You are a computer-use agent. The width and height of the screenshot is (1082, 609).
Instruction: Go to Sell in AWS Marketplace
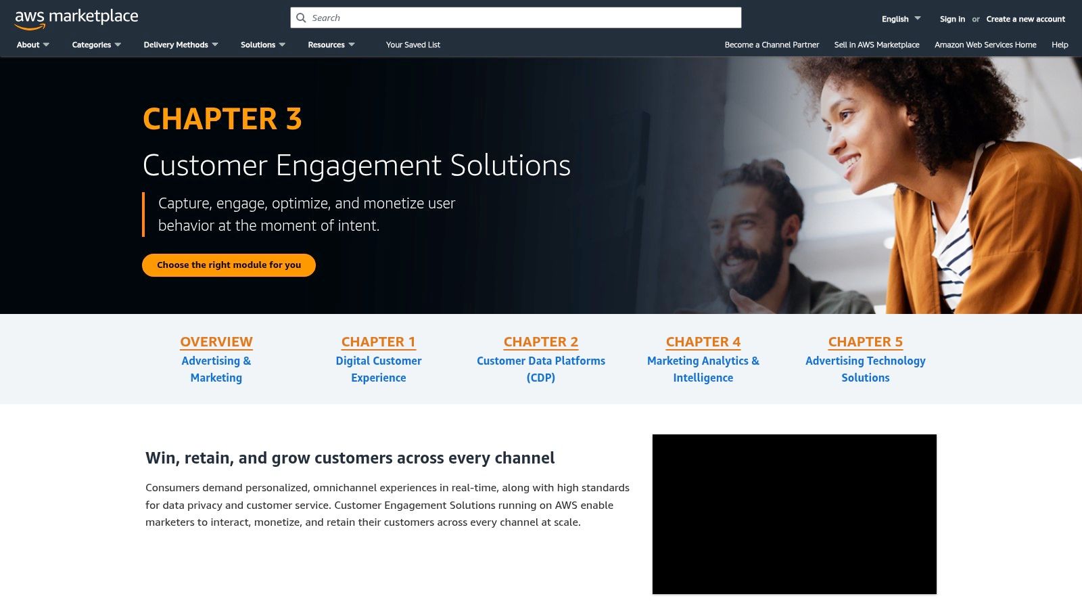pos(876,45)
